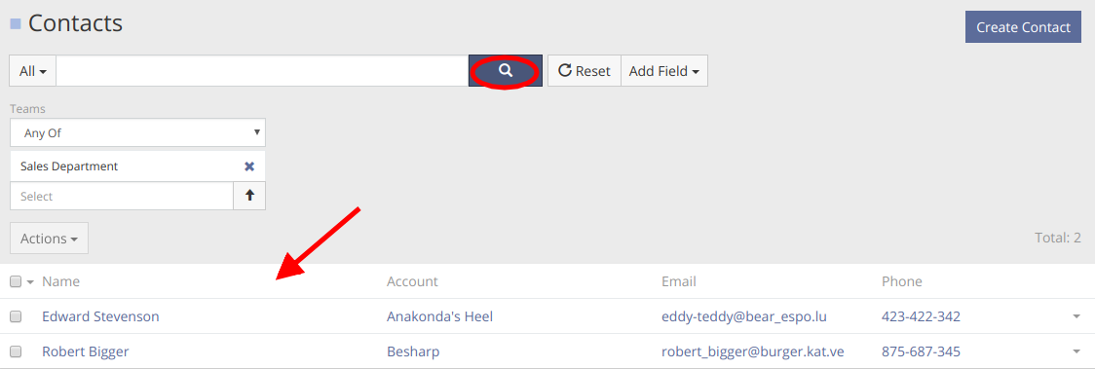Remove Sales Department team filter
1095x369 pixels.
pyautogui.click(x=249, y=166)
